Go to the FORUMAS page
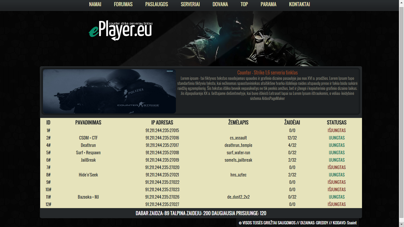The width and height of the screenshot is (404, 227). [x=123, y=4]
